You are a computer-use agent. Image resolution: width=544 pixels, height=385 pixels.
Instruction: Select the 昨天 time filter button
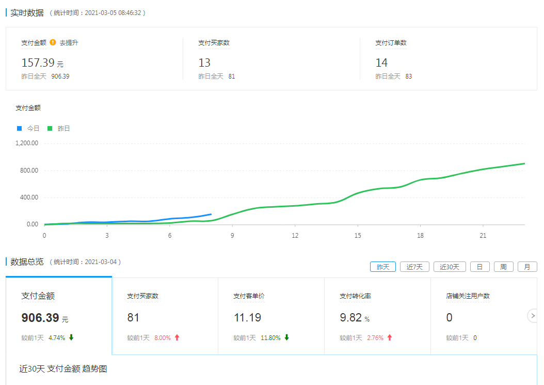382,267
